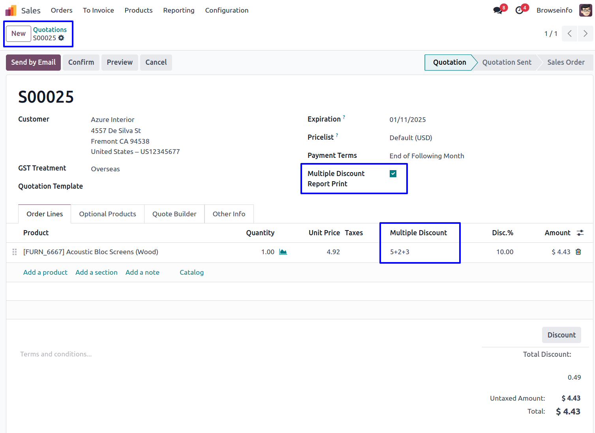Viewport: 595px width, 433px height.
Task: Uncheck Multiple Discount Report Print checkbox
Action: coord(393,174)
